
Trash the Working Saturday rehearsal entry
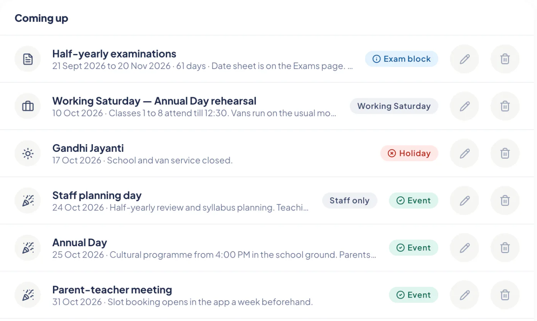505,106
